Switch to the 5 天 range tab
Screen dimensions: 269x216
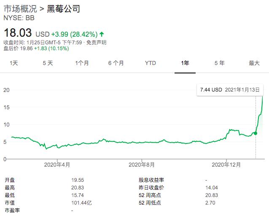[x=48, y=63]
